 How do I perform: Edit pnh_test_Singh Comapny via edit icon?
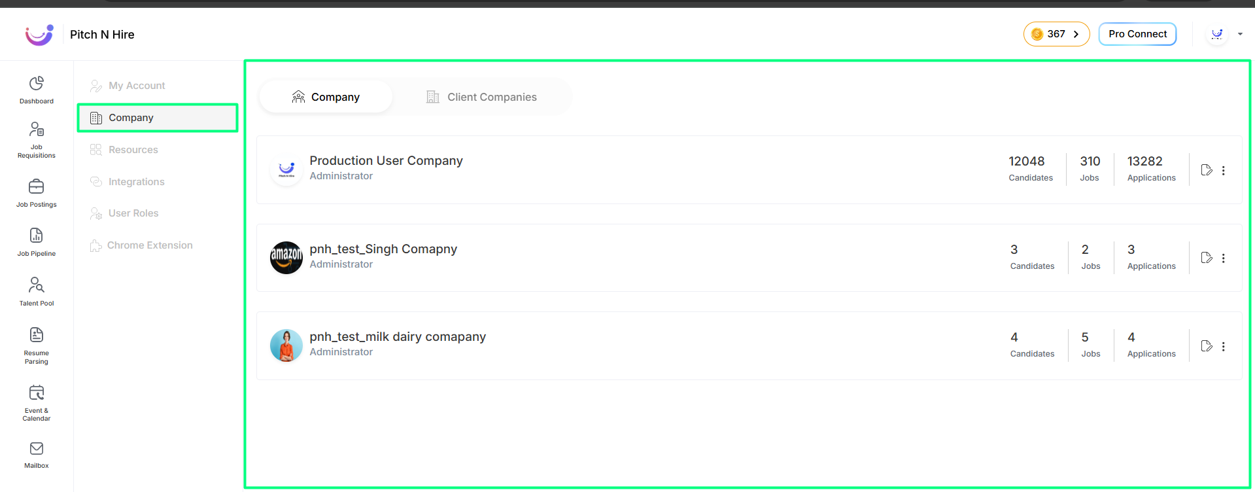(x=1207, y=258)
